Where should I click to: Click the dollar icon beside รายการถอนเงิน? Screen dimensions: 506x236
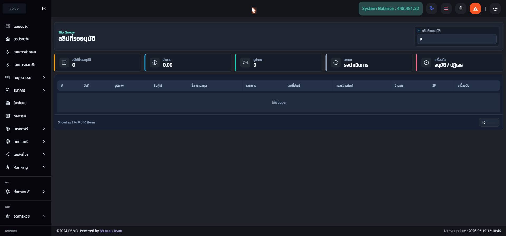coord(8,64)
